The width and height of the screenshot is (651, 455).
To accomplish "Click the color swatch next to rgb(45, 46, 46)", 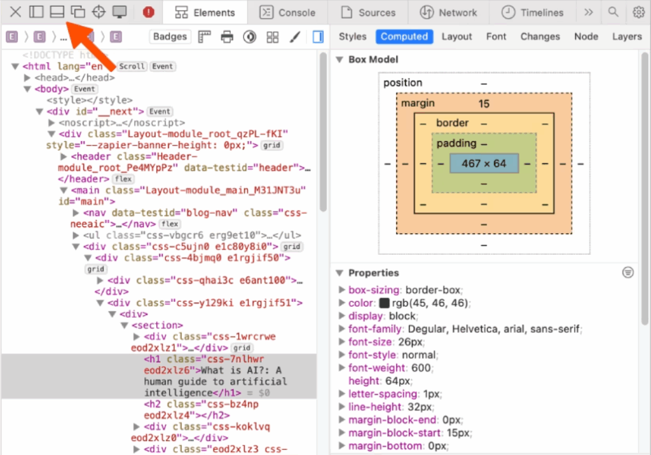I will [x=384, y=304].
